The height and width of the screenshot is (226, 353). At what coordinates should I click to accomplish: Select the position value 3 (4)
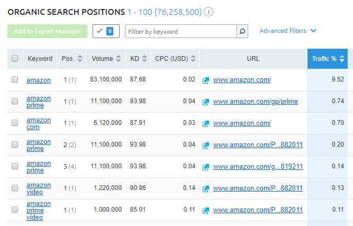click(70, 167)
